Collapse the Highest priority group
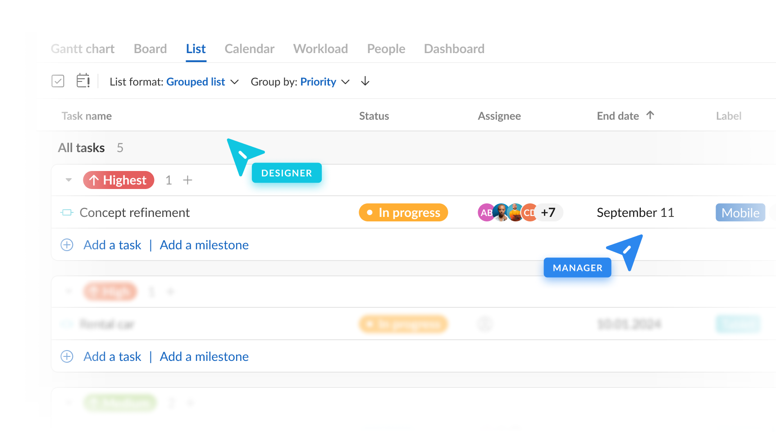The width and height of the screenshot is (776, 432). pos(68,180)
